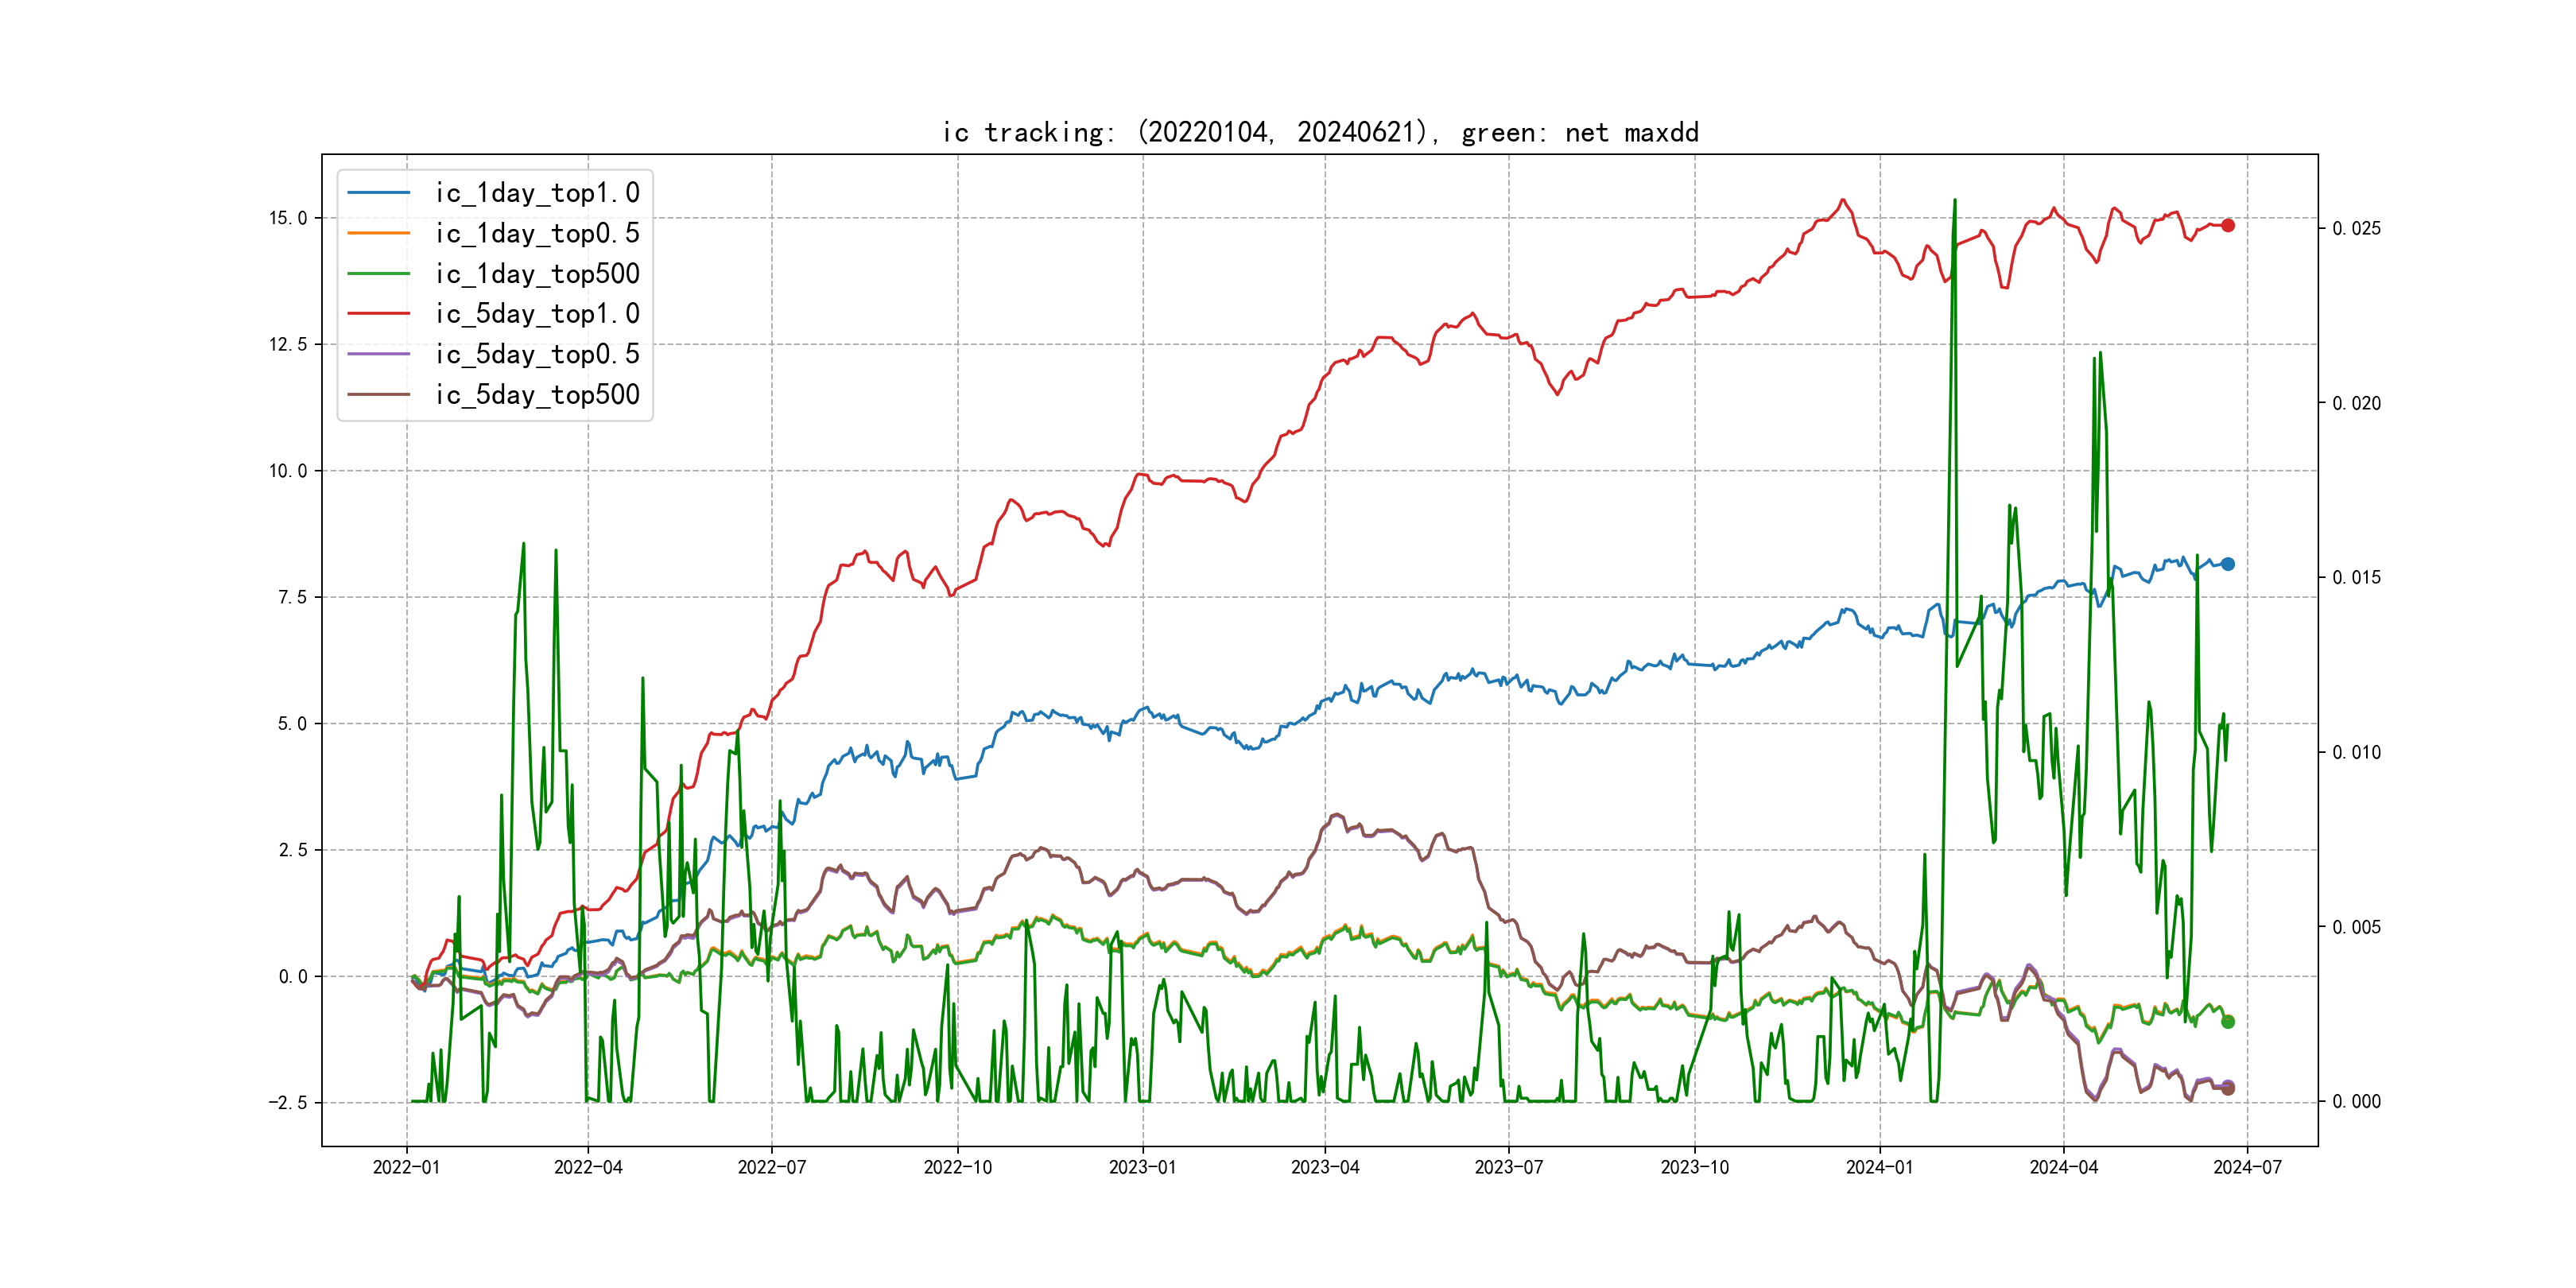
Task: Click the blue line swatch in legend
Action: pos(378,193)
